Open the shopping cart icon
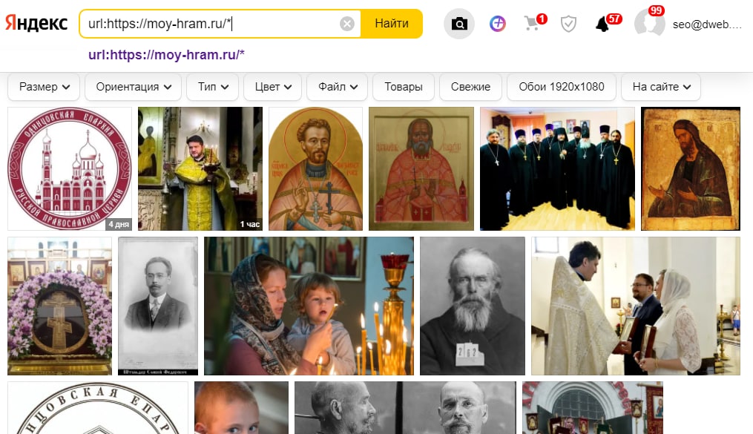This screenshot has width=753, height=434. 531,24
